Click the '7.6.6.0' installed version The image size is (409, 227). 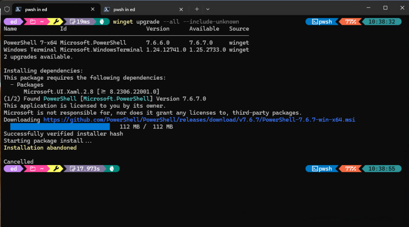[158, 43]
